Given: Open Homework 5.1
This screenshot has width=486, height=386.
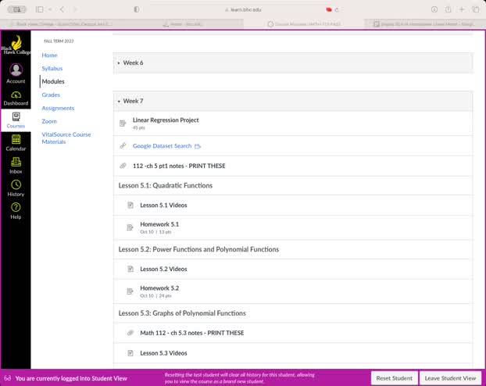Looking at the screenshot, I should [159, 224].
